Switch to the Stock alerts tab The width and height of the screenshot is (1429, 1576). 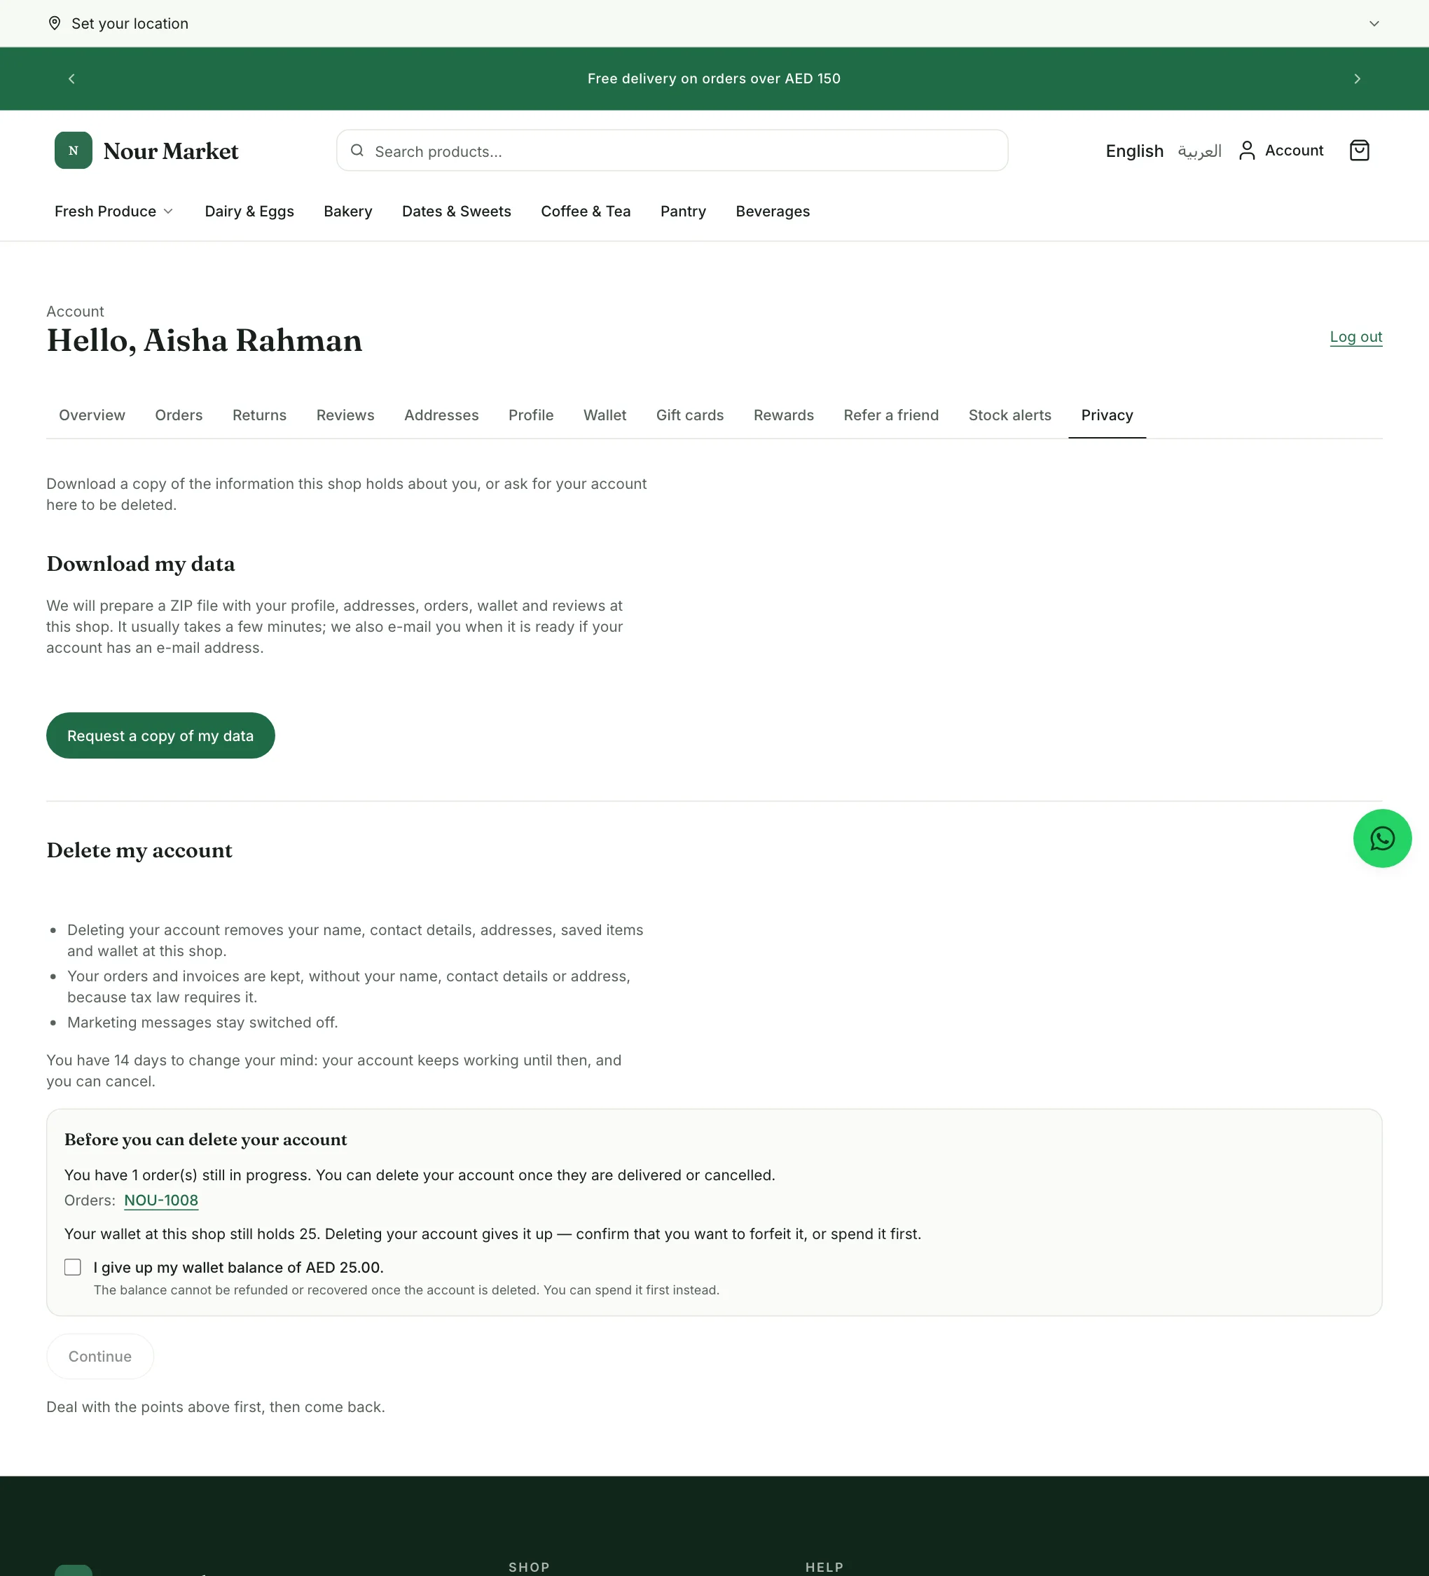tap(1010, 415)
